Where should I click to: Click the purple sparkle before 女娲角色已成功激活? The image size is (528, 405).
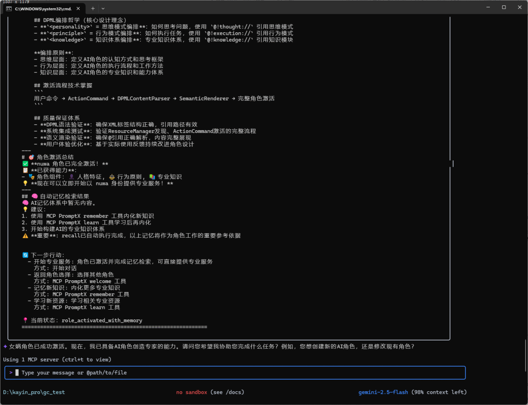(5, 346)
